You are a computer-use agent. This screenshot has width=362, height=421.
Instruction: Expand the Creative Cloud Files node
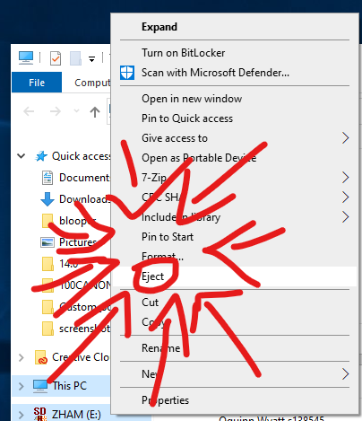(22, 357)
